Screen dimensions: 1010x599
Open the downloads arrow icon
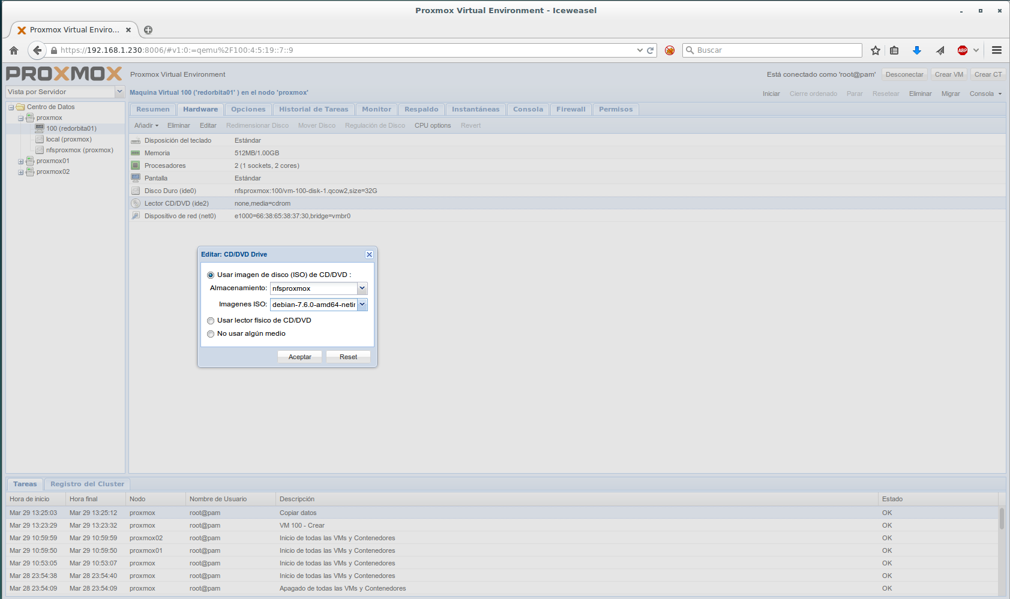[916, 50]
